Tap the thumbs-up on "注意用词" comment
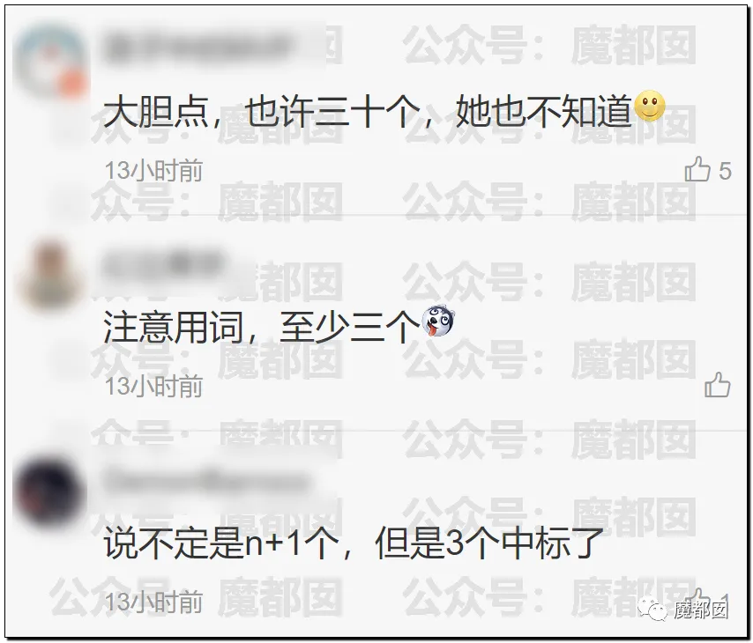Image resolution: width=753 pixels, height=643 pixels. pyautogui.click(x=718, y=385)
